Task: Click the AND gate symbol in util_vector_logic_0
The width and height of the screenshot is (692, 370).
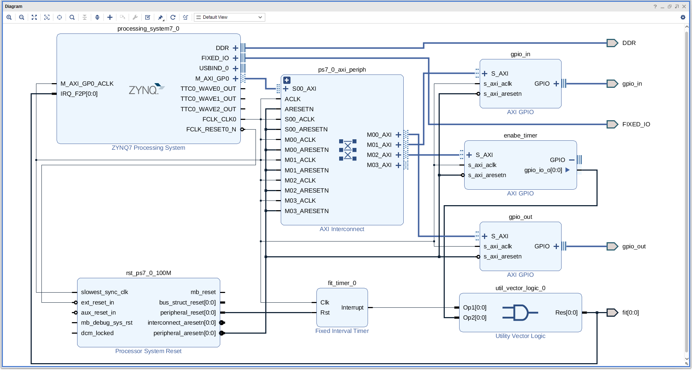Action: point(519,312)
